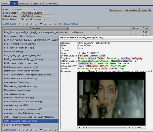Switch to the Filme tab

[5, 4]
